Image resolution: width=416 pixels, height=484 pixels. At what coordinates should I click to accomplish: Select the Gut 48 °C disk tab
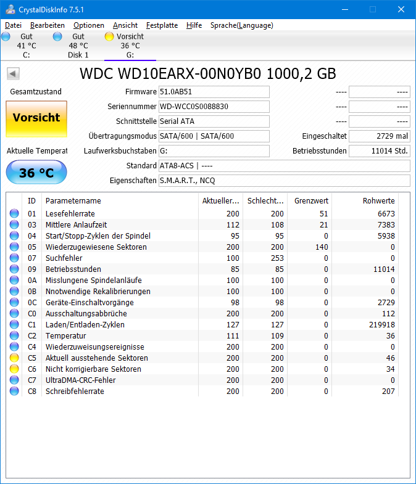tap(78, 46)
